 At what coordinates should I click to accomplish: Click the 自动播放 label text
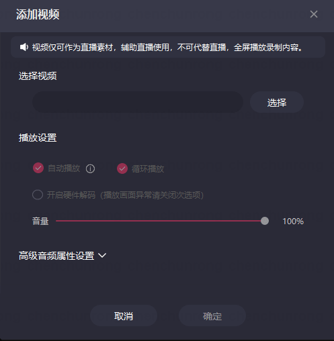point(64,168)
